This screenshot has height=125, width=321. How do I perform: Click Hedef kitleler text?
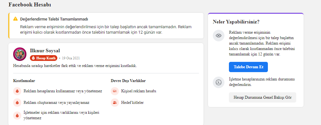(132, 103)
